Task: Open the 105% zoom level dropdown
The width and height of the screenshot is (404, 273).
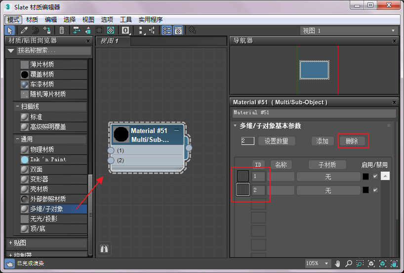Action: (x=318, y=264)
